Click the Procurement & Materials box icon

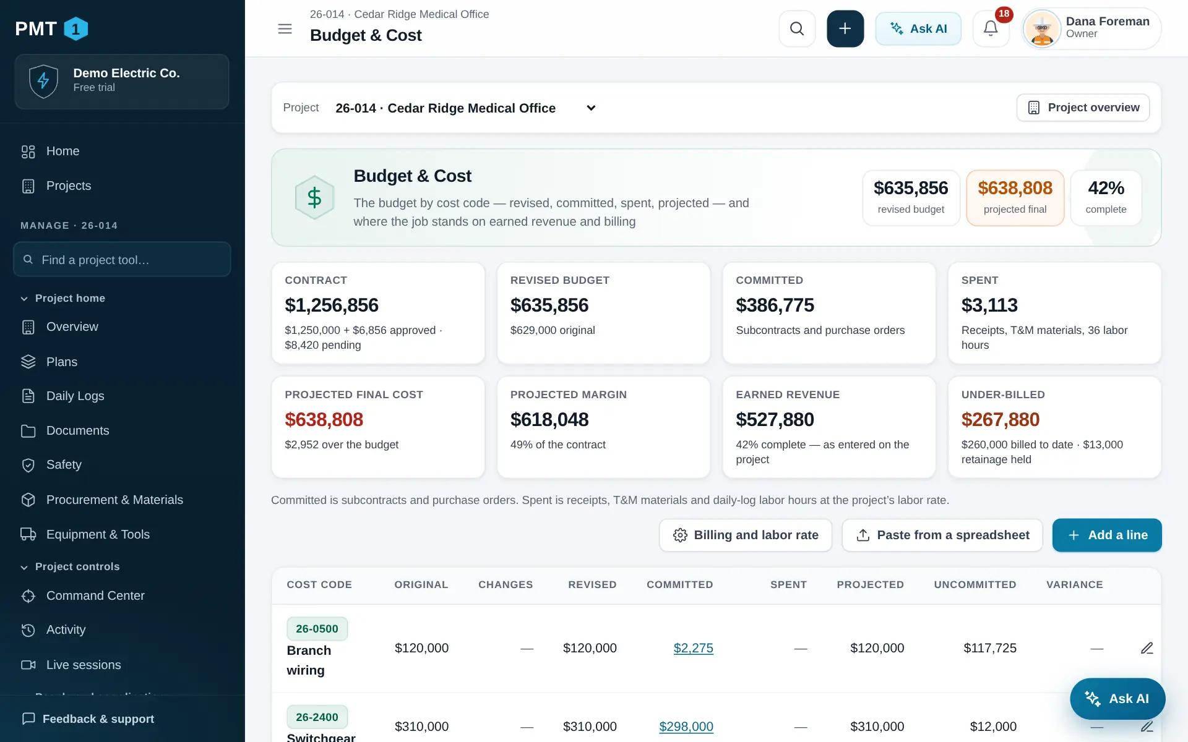click(x=28, y=500)
